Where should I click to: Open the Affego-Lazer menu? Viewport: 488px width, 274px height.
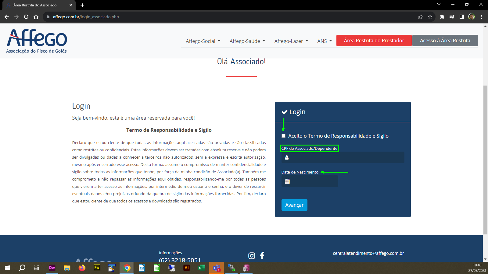[x=290, y=41]
